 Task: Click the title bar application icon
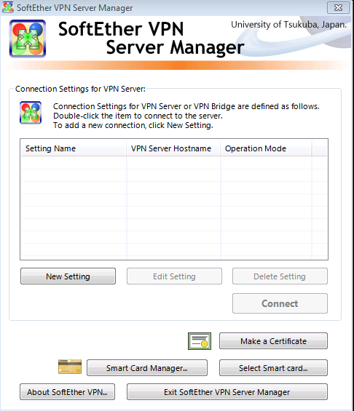click(x=8, y=7)
